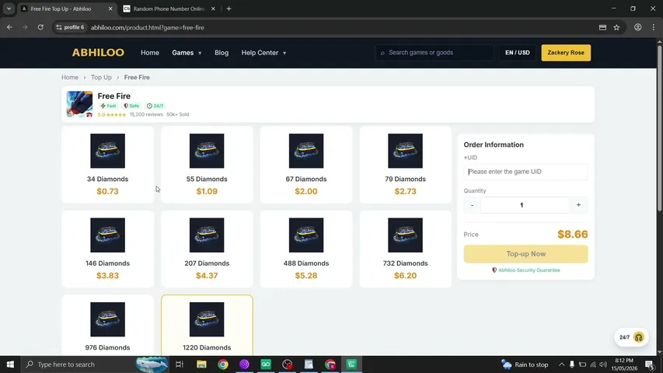Open the tab search dropdown arrow
The height and width of the screenshot is (373, 663).
(9, 9)
